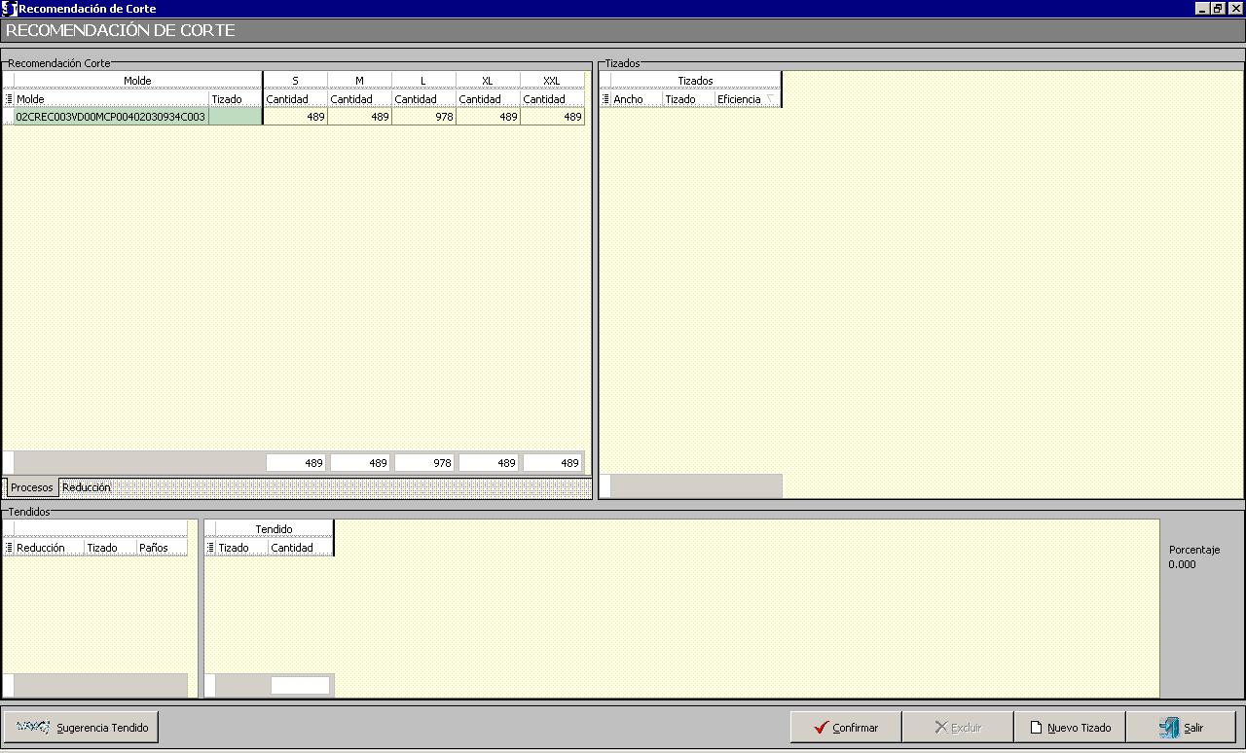Screen dimensions: 1246x753
Task: Click the disabled Excluir X button
Action: (x=958, y=727)
